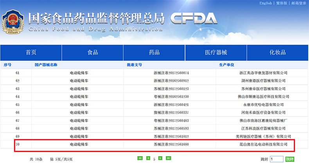Click serial number 70 cell
309x164 pixels.
[18, 144]
